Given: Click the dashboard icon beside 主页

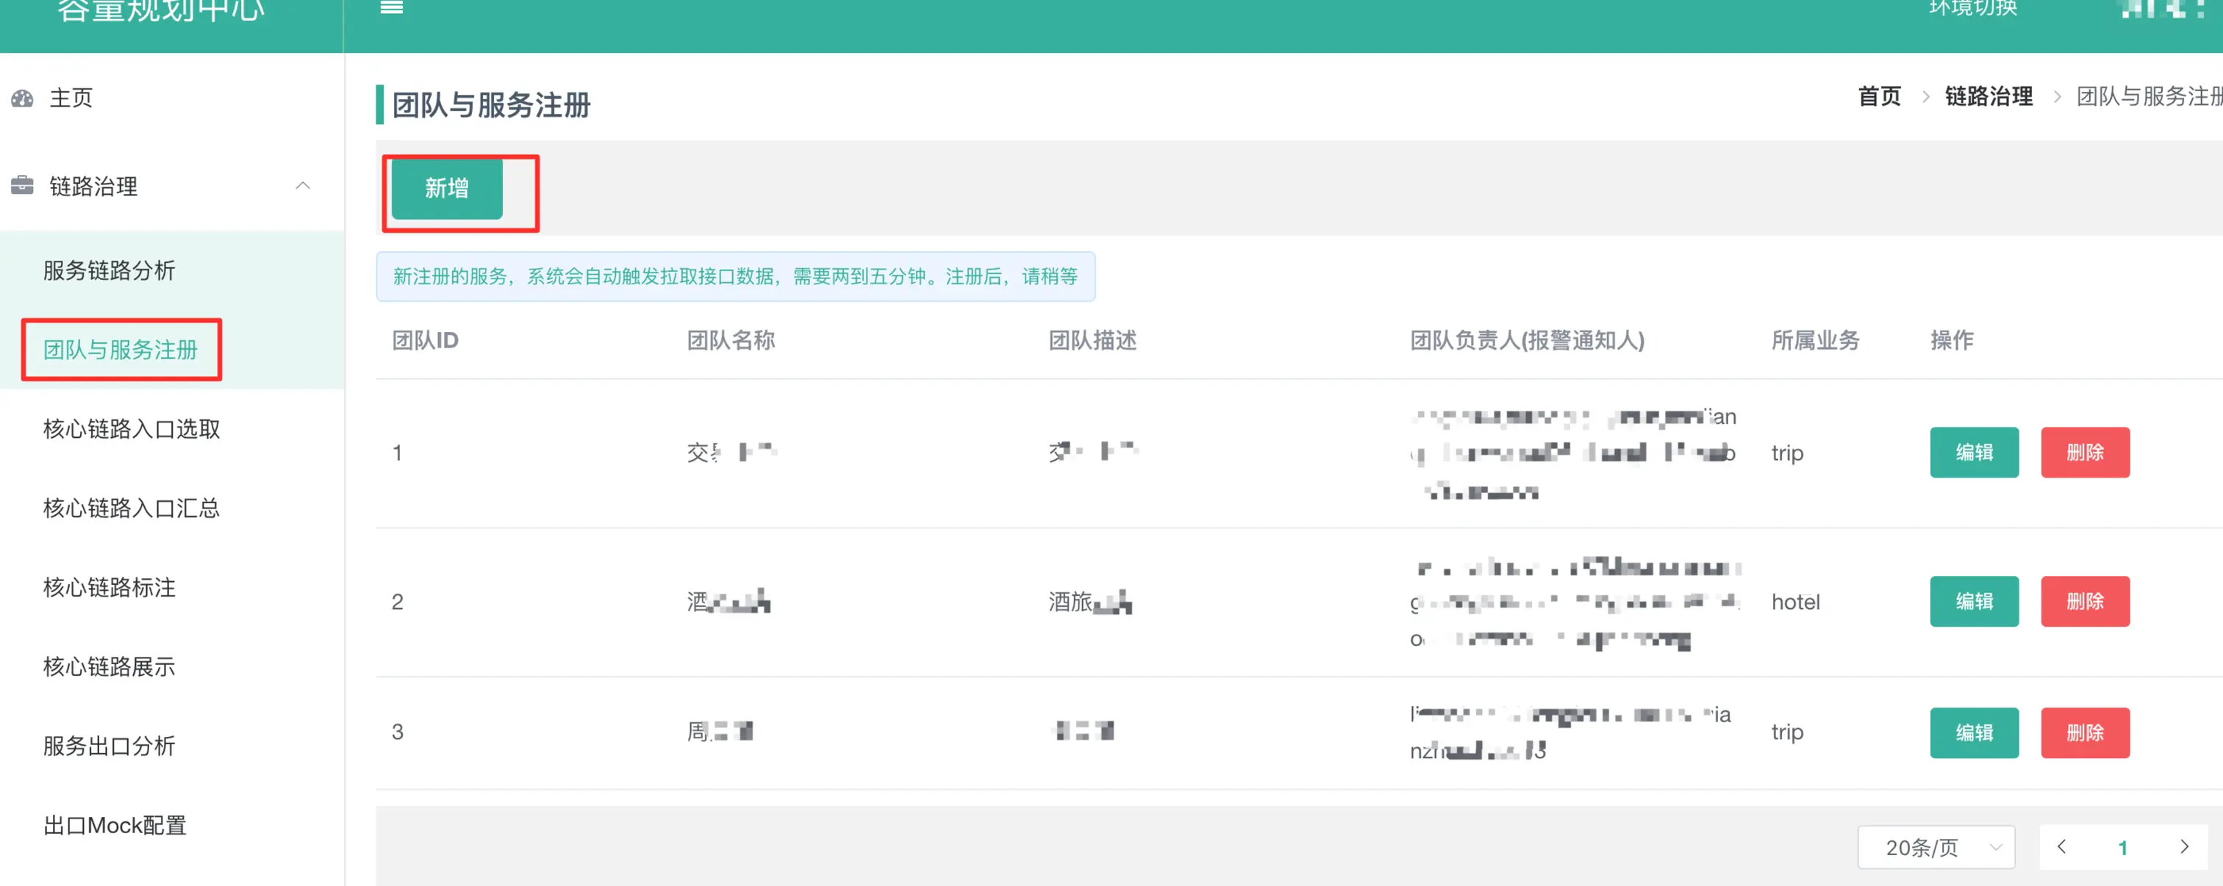Looking at the screenshot, I should [23, 98].
